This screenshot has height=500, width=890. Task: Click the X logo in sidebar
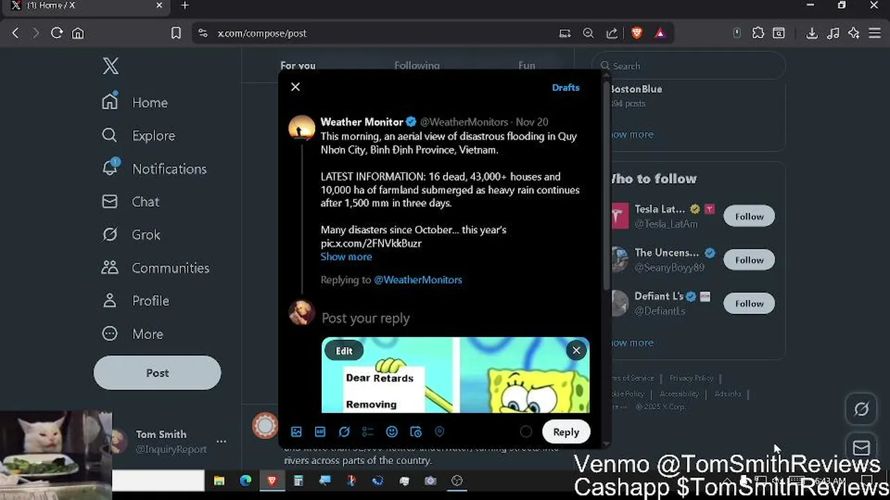[111, 66]
